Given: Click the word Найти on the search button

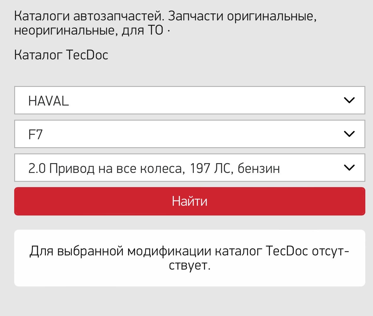Looking at the screenshot, I should pos(189,201).
